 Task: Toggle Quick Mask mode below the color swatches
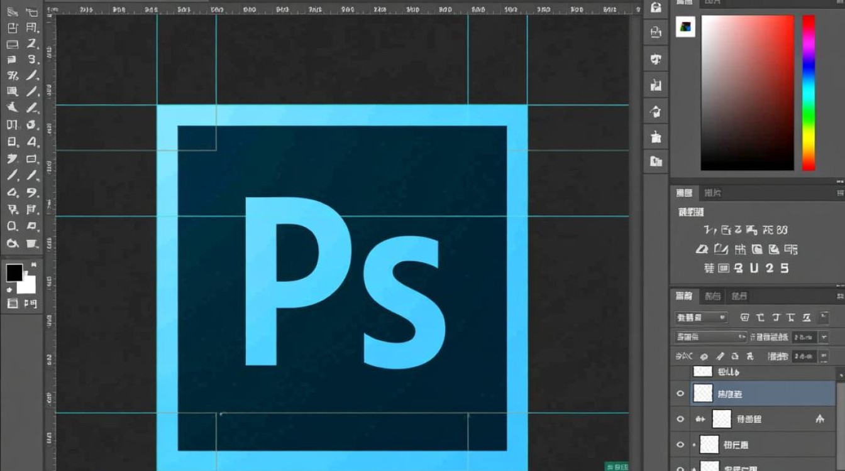coord(12,304)
